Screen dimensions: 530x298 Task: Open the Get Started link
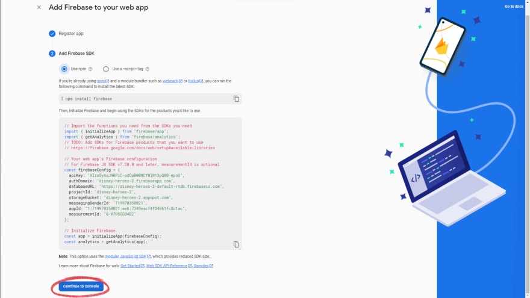(132, 266)
